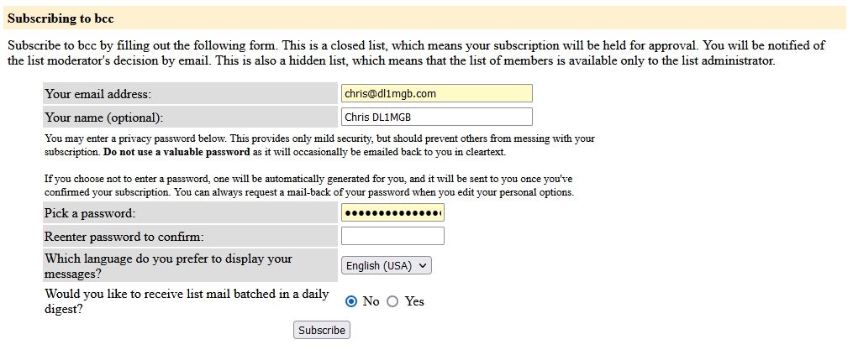Click the "Your name (optional):" label

104,118
